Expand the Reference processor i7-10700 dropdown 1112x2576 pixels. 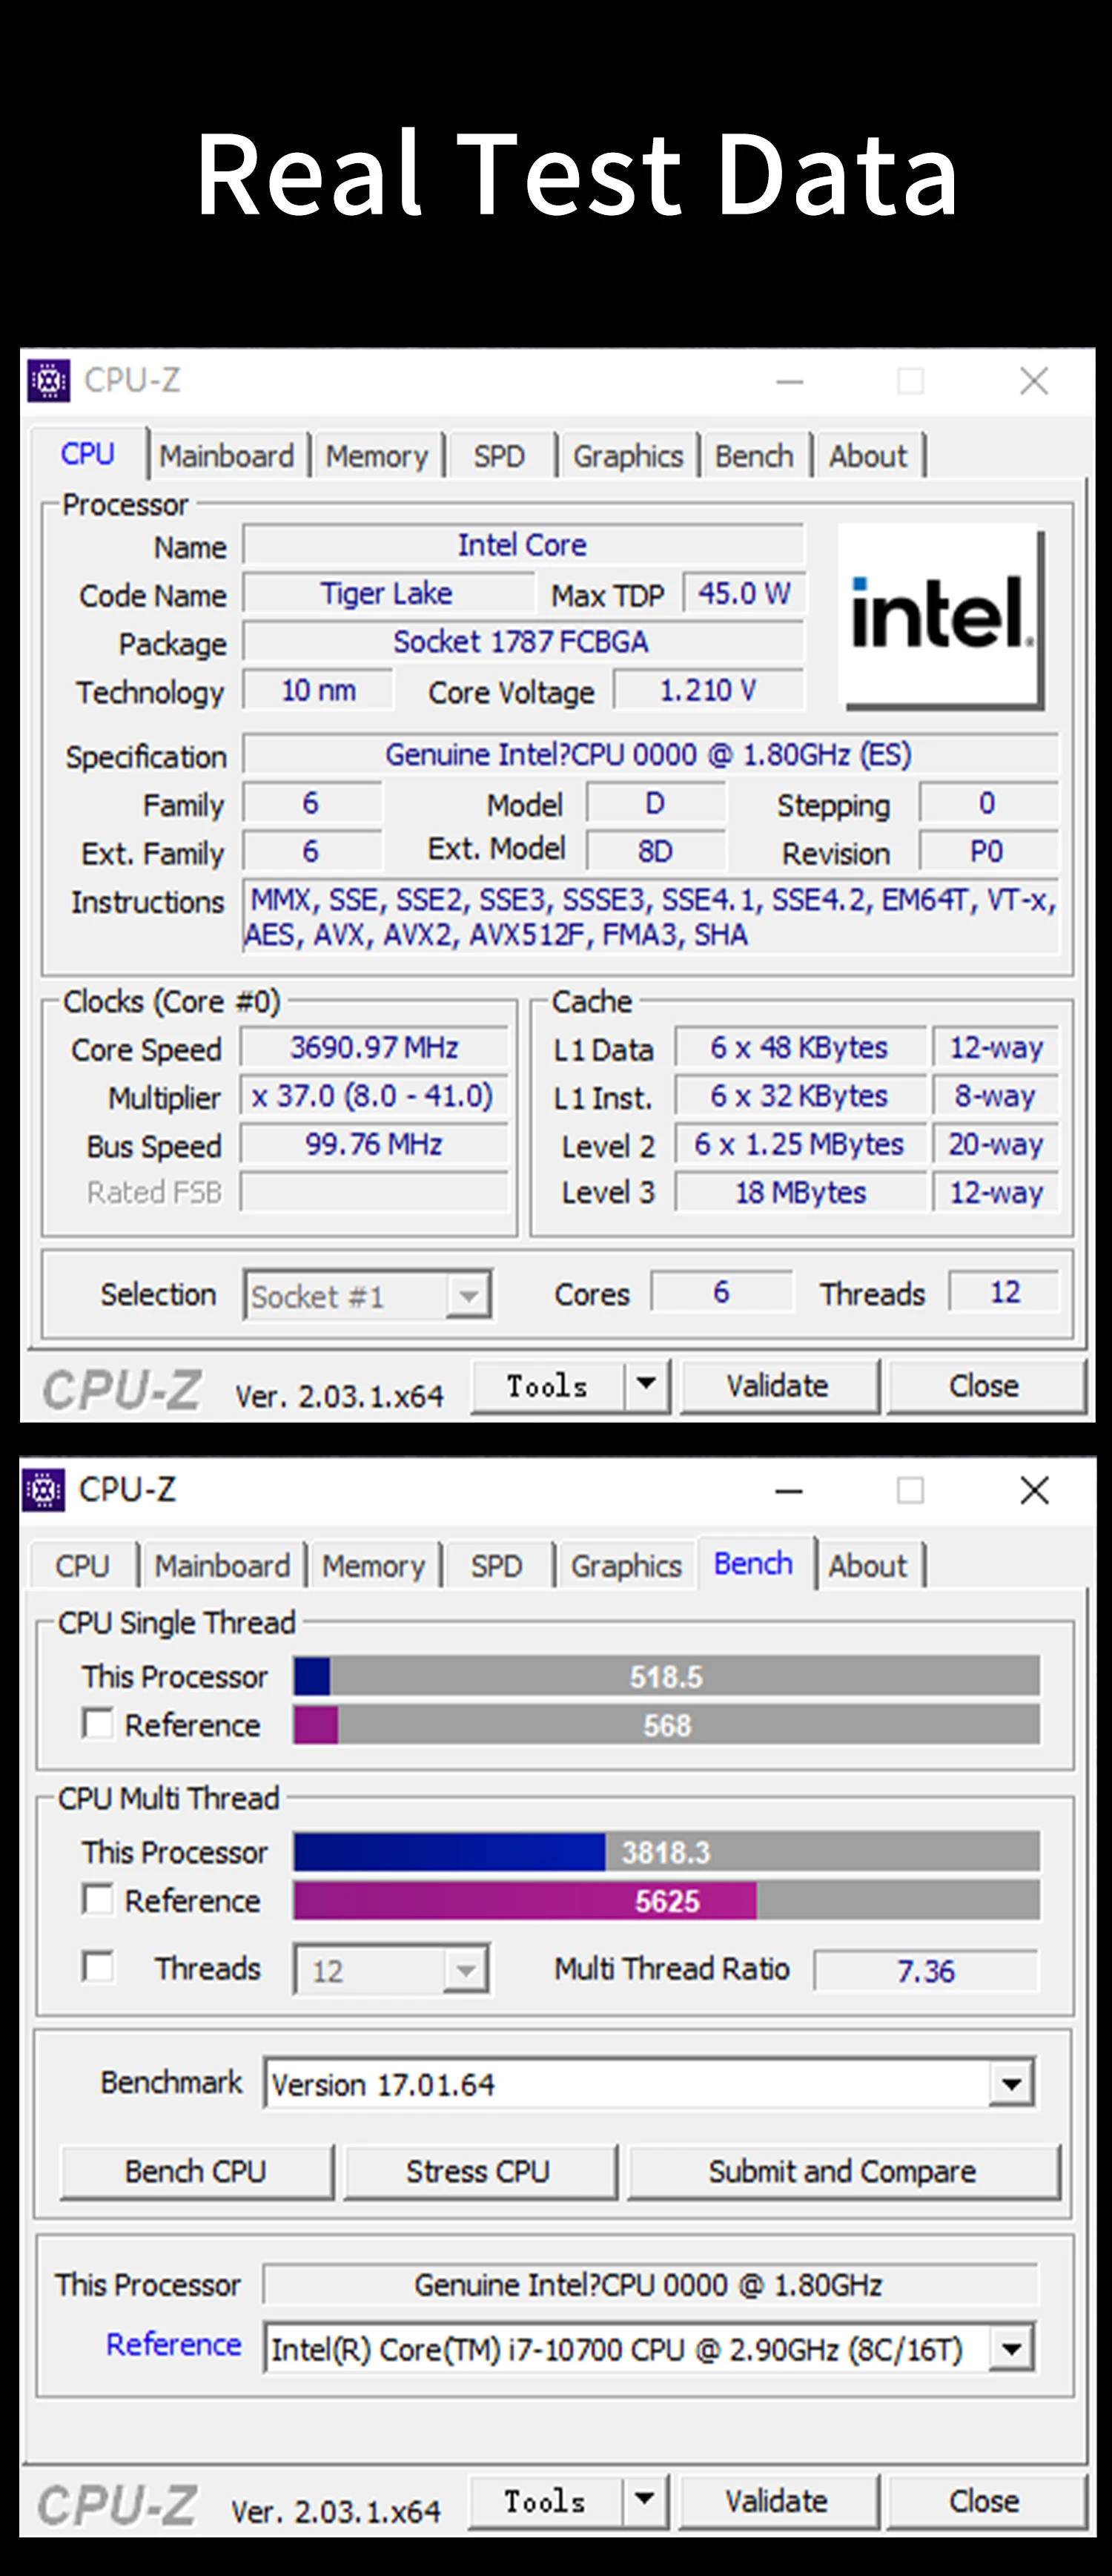pos(1011,2348)
